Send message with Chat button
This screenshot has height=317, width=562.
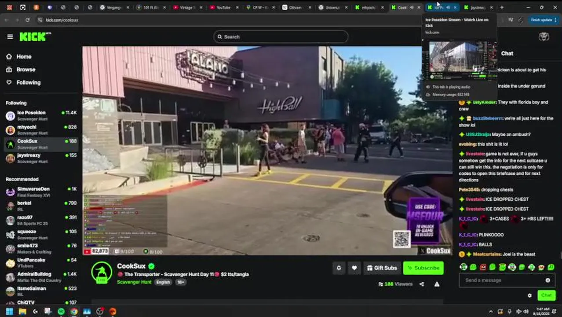tap(546, 295)
